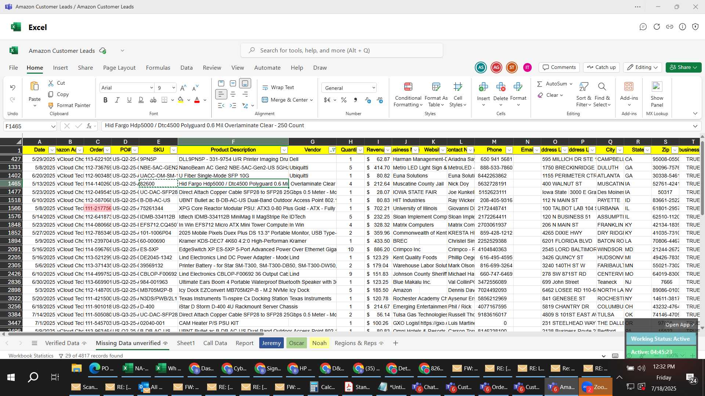The image size is (705, 396).
Task: Click the Comments button
Action: coord(559,67)
